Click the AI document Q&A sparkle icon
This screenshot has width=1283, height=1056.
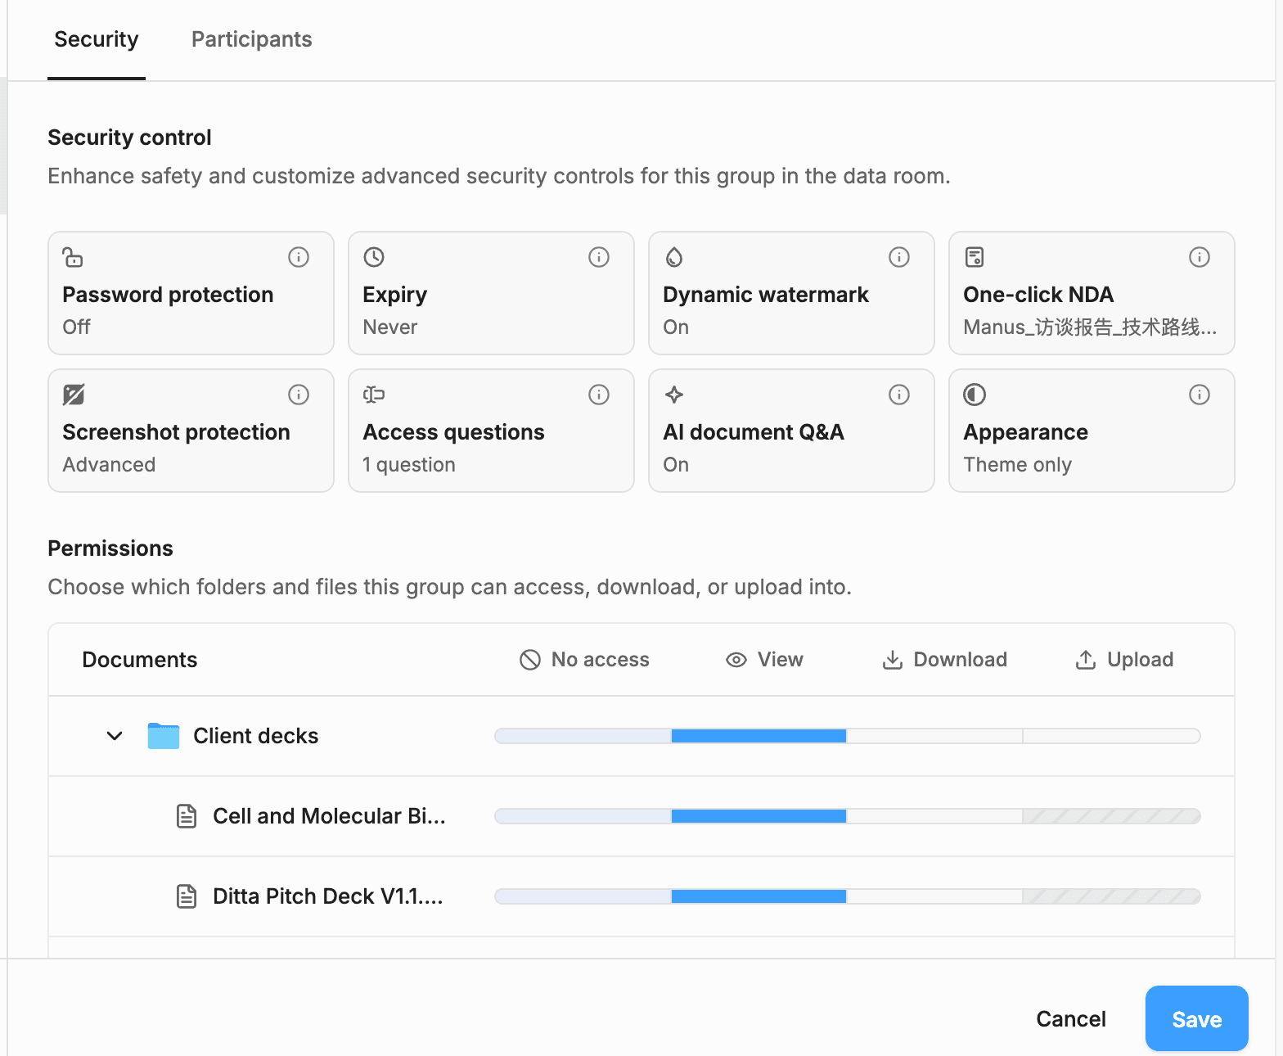pos(674,395)
